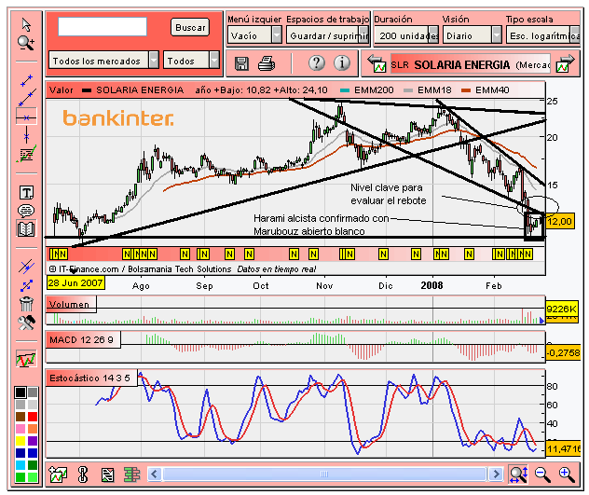Click the list document icon in bottom toolbar
The image size is (589, 495).
107,475
